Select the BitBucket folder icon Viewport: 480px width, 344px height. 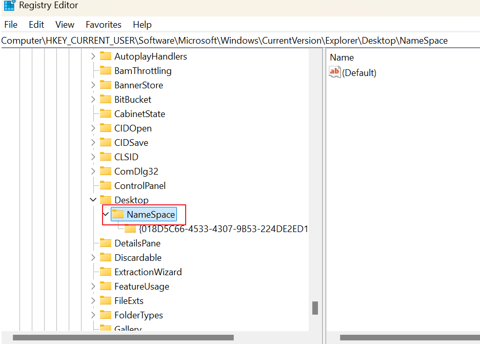click(x=106, y=99)
